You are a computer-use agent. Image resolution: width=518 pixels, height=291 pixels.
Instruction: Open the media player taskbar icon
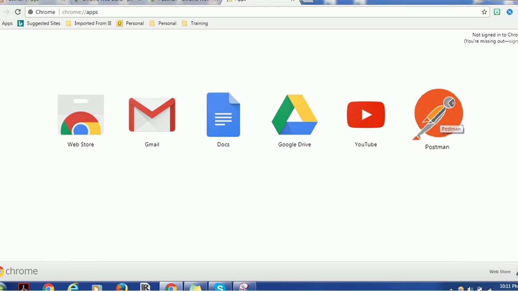coord(97,287)
